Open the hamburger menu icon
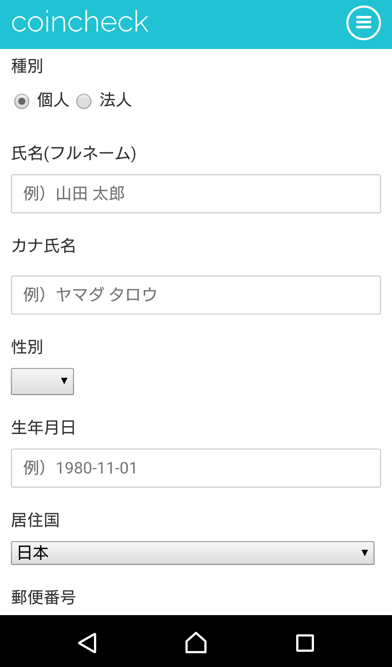This screenshot has width=392, height=667. pos(363,23)
